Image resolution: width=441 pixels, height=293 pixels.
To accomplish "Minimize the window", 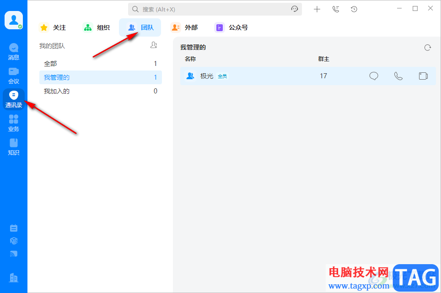I will click(x=399, y=9).
